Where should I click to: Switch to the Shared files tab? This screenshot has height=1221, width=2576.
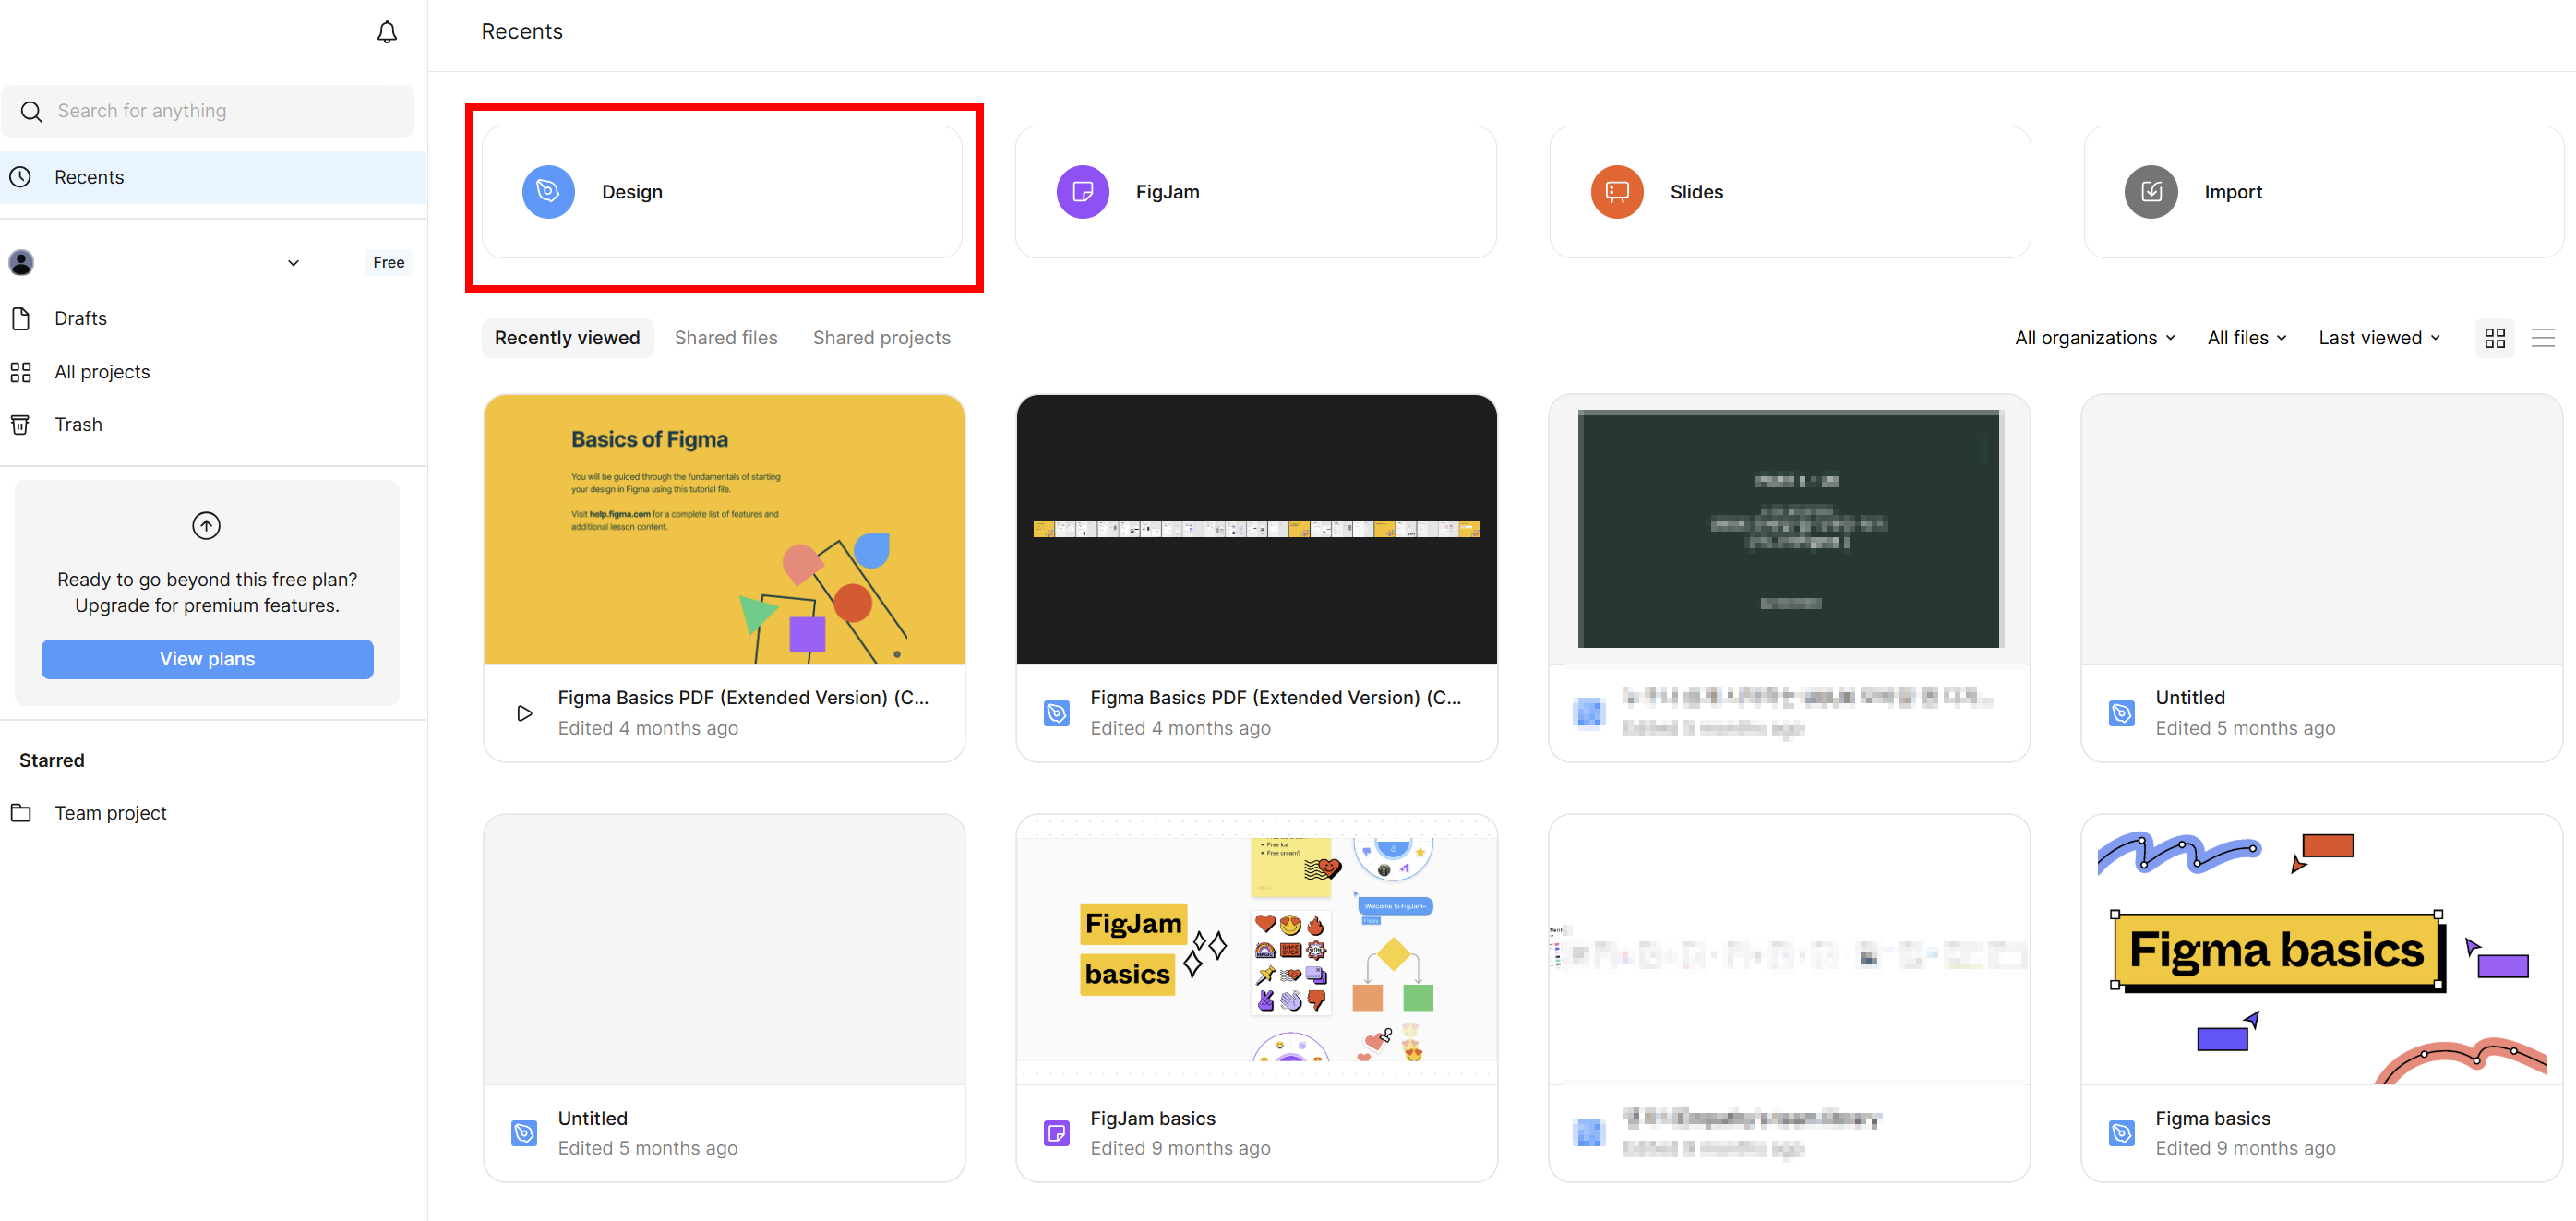[x=726, y=338]
